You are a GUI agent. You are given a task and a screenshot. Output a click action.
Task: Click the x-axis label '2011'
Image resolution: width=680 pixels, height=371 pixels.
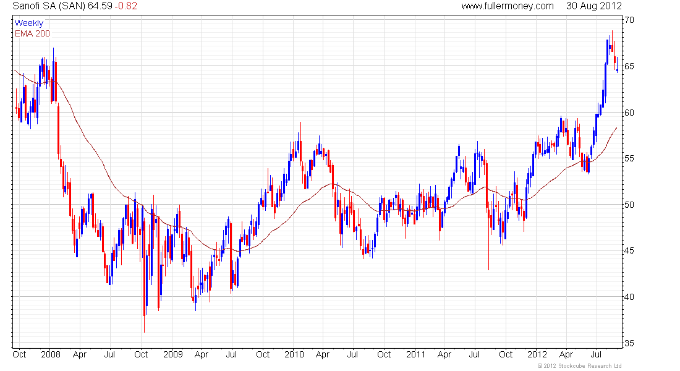coord(416,354)
